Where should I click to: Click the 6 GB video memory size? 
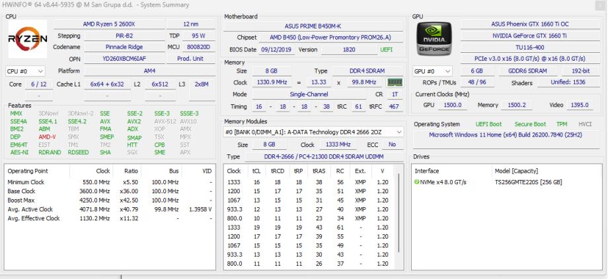tap(477, 71)
